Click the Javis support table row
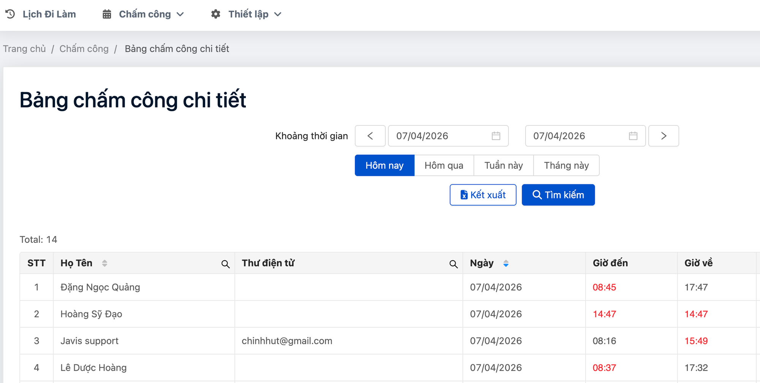The width and height of the screenshot is (760, 383). click(89, 341)
